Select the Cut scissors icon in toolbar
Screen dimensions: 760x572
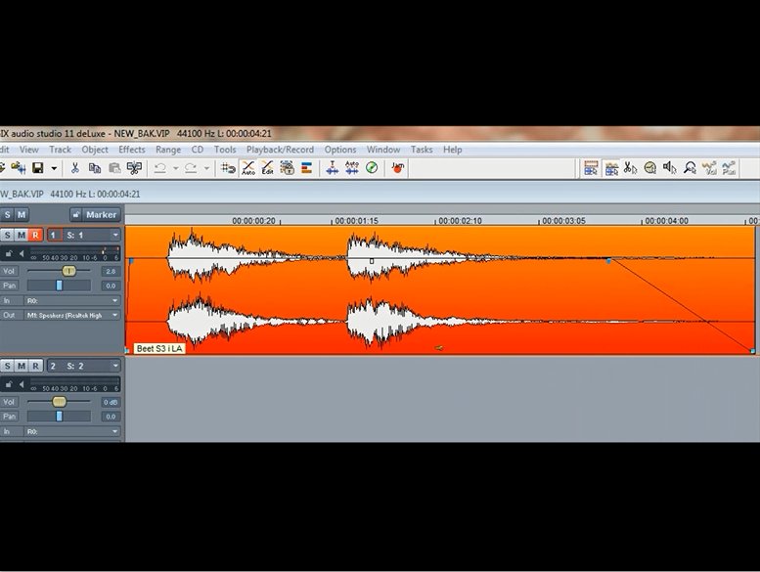pyautogui.click(x=74, y=168)
